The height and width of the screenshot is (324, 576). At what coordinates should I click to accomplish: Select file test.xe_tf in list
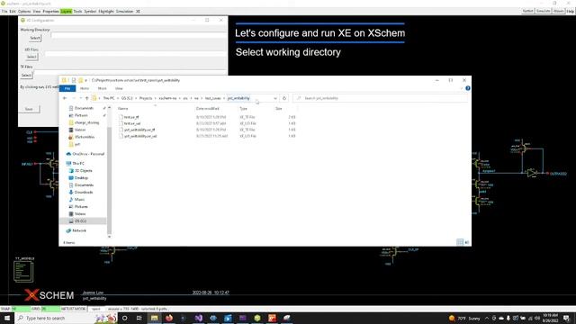pos(131,117)
